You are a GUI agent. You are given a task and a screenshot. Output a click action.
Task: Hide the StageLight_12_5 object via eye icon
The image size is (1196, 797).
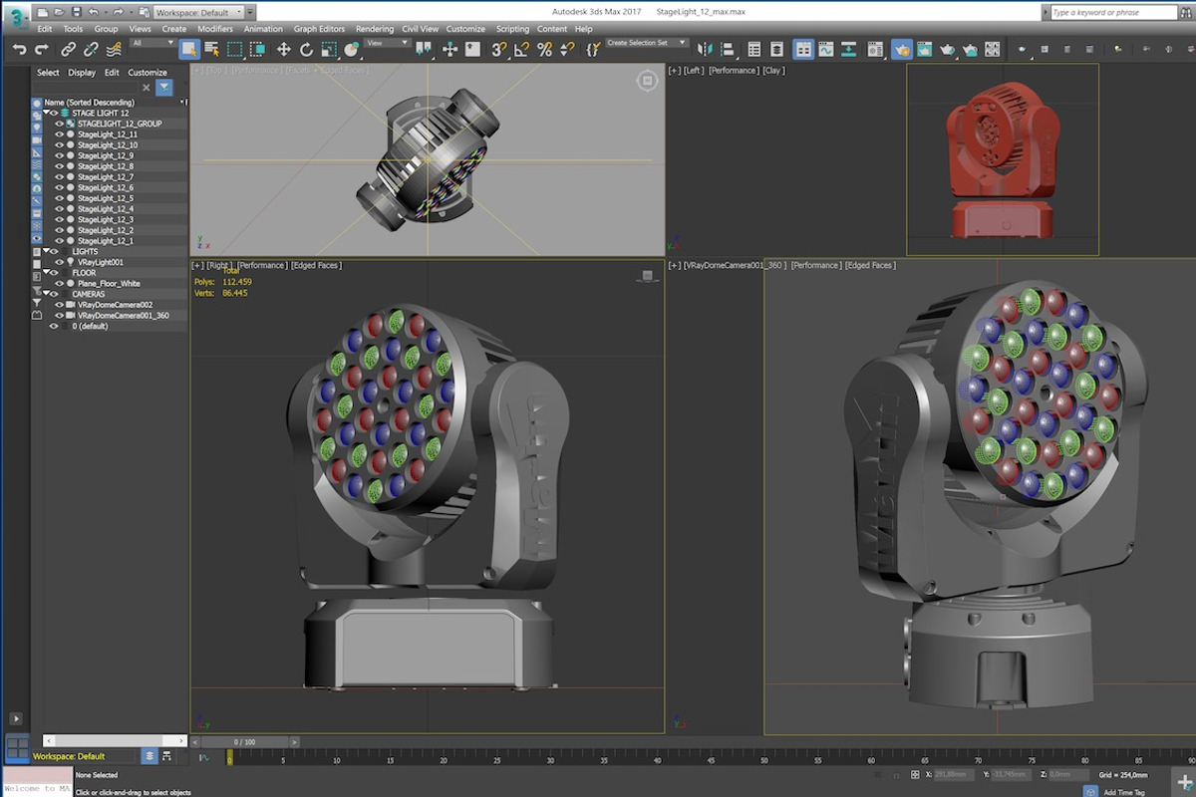coord(59,198)
